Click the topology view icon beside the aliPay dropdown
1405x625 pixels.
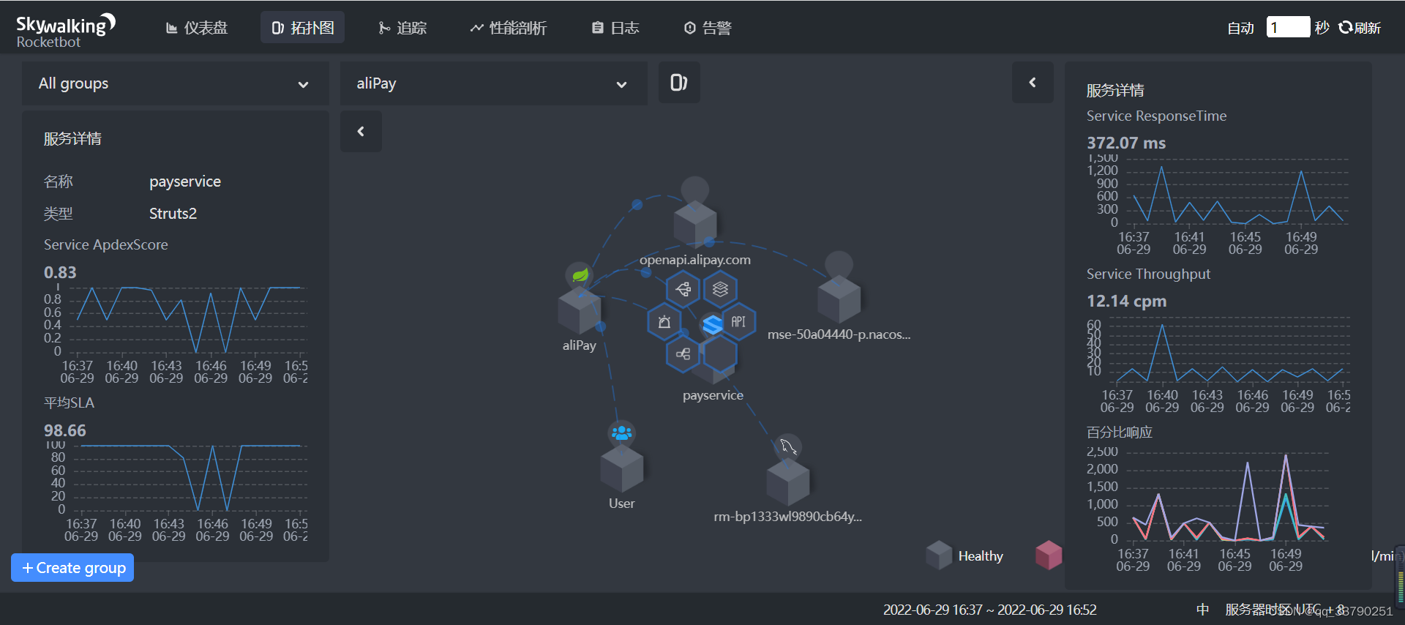point(678,82)
